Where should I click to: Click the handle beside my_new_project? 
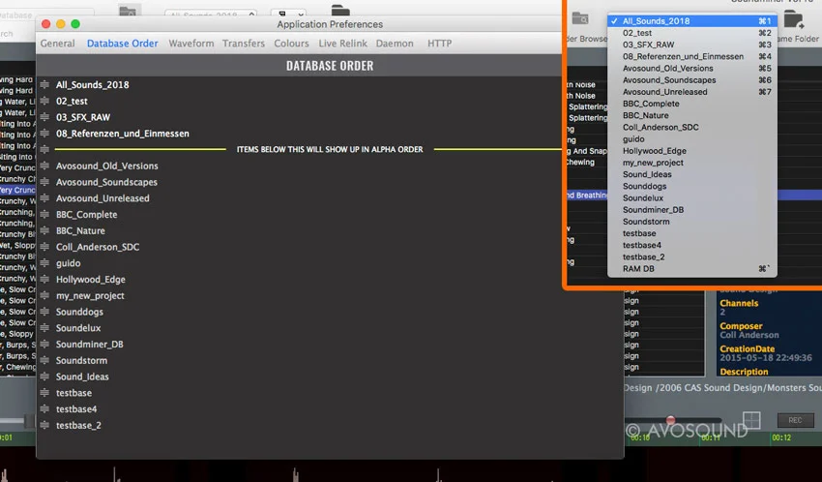(44, 296)
